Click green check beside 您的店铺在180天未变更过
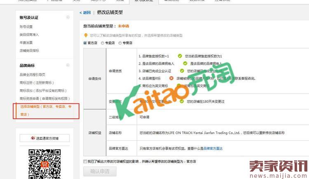Image resolution: width=309 pixels, height=179 pixels. tap(182, 101)
